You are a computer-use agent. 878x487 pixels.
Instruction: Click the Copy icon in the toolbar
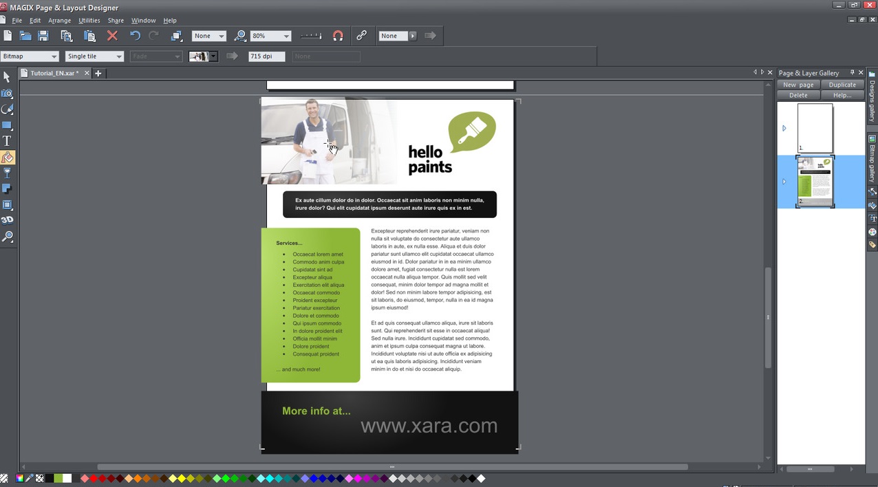pyautogui.click(x=67, y=36)
